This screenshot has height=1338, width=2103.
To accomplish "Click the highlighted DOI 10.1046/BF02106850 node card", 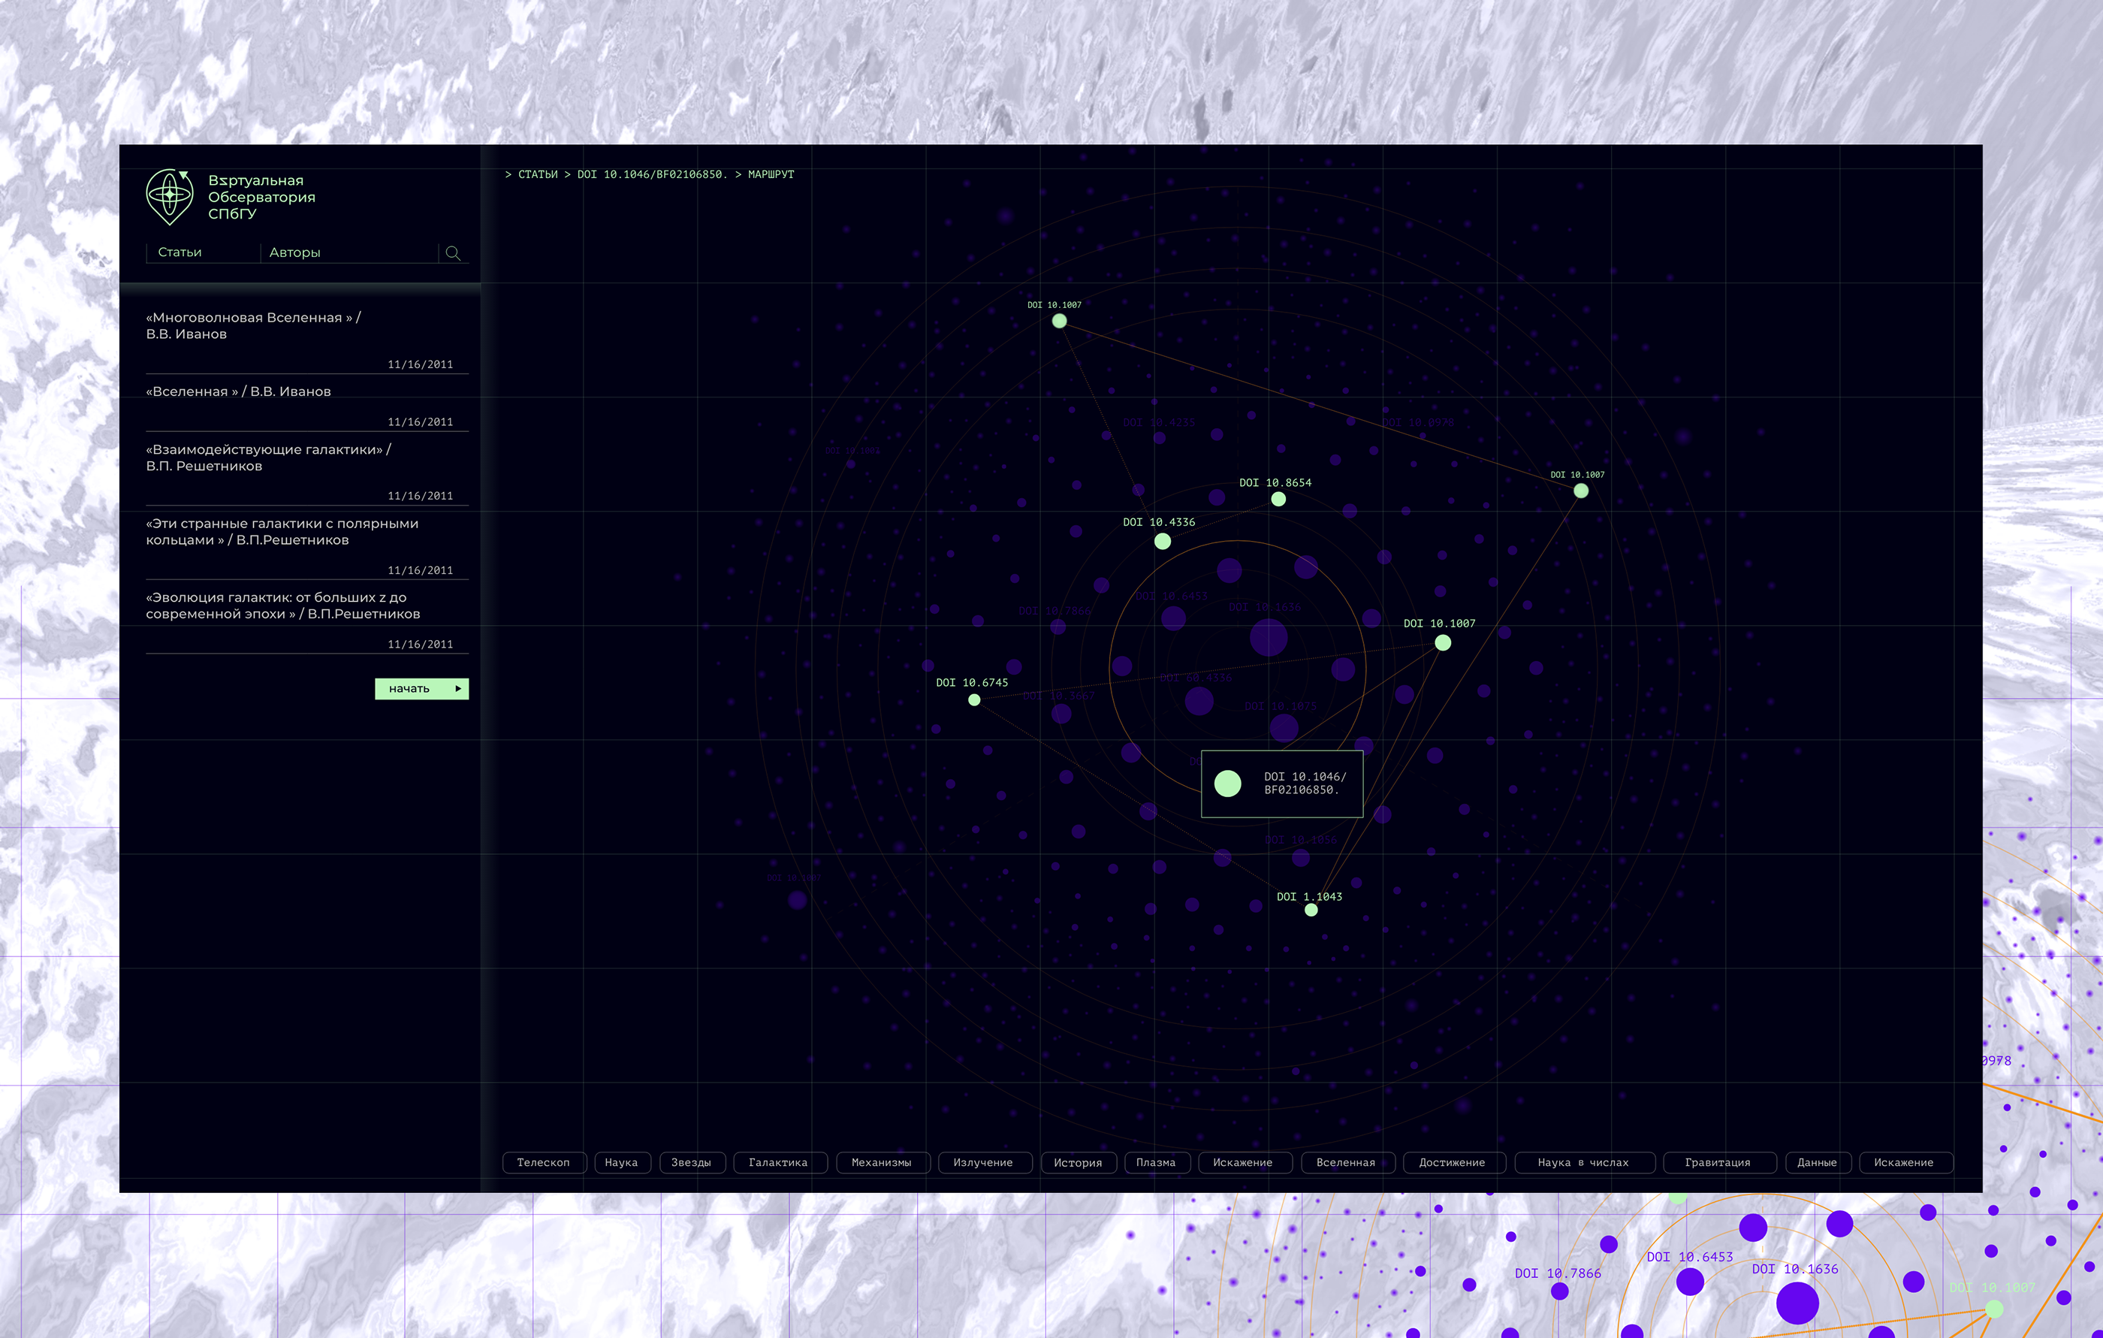I will coord(1281,784).
